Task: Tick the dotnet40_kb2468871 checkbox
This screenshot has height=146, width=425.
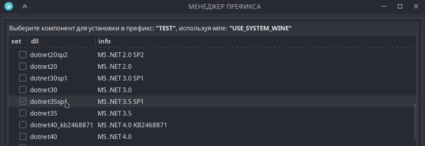Action: pos(23,125)
